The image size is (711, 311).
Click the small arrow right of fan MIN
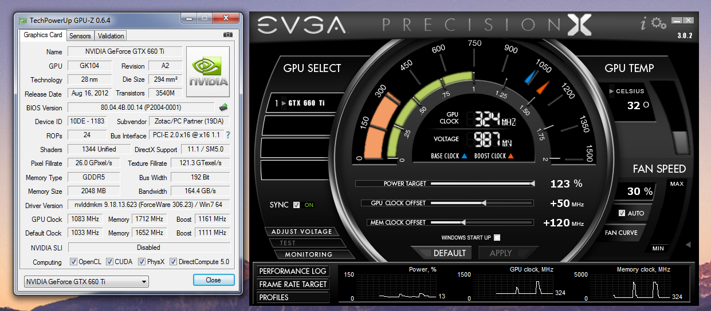point(688,245)
